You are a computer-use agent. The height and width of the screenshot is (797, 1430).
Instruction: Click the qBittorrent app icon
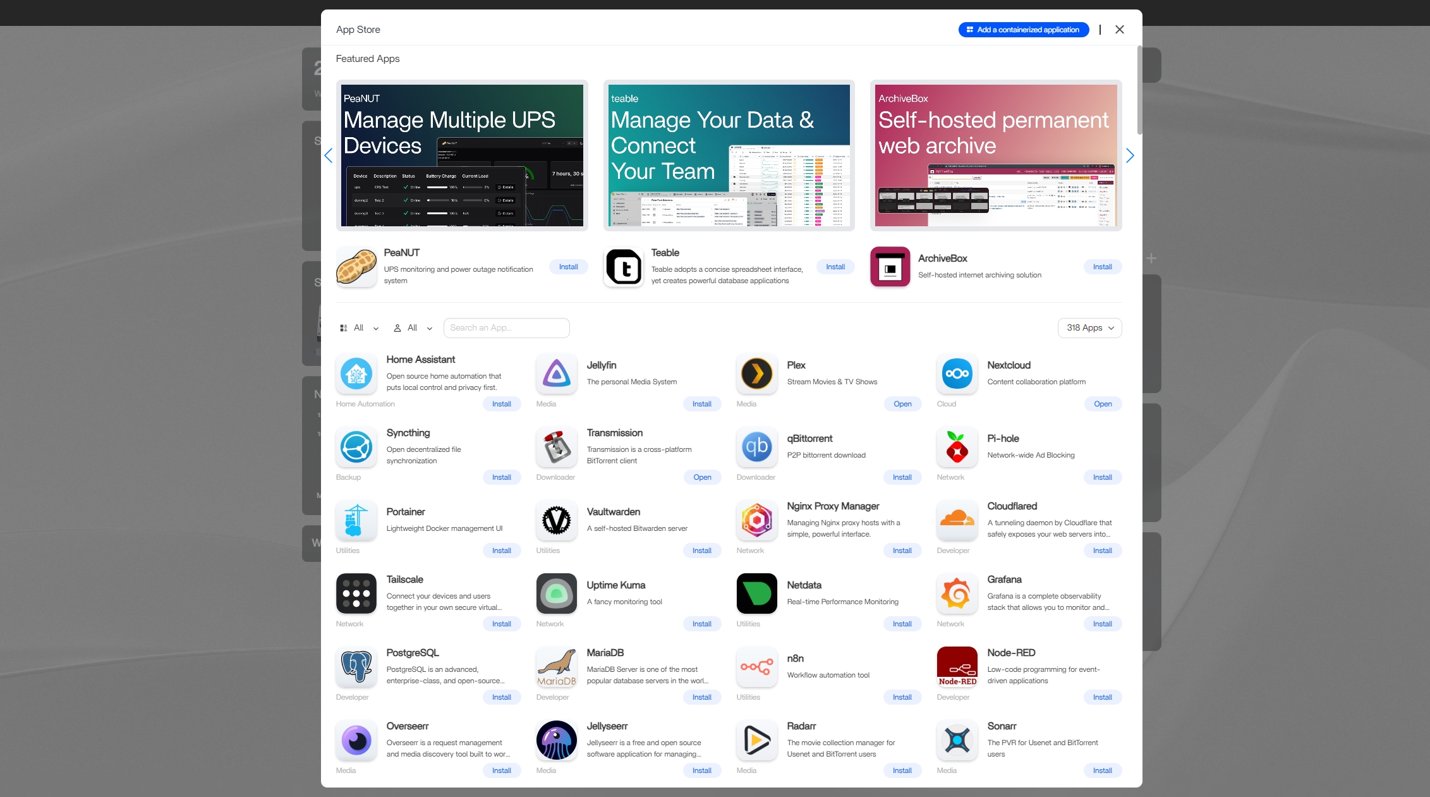[757, 447]
